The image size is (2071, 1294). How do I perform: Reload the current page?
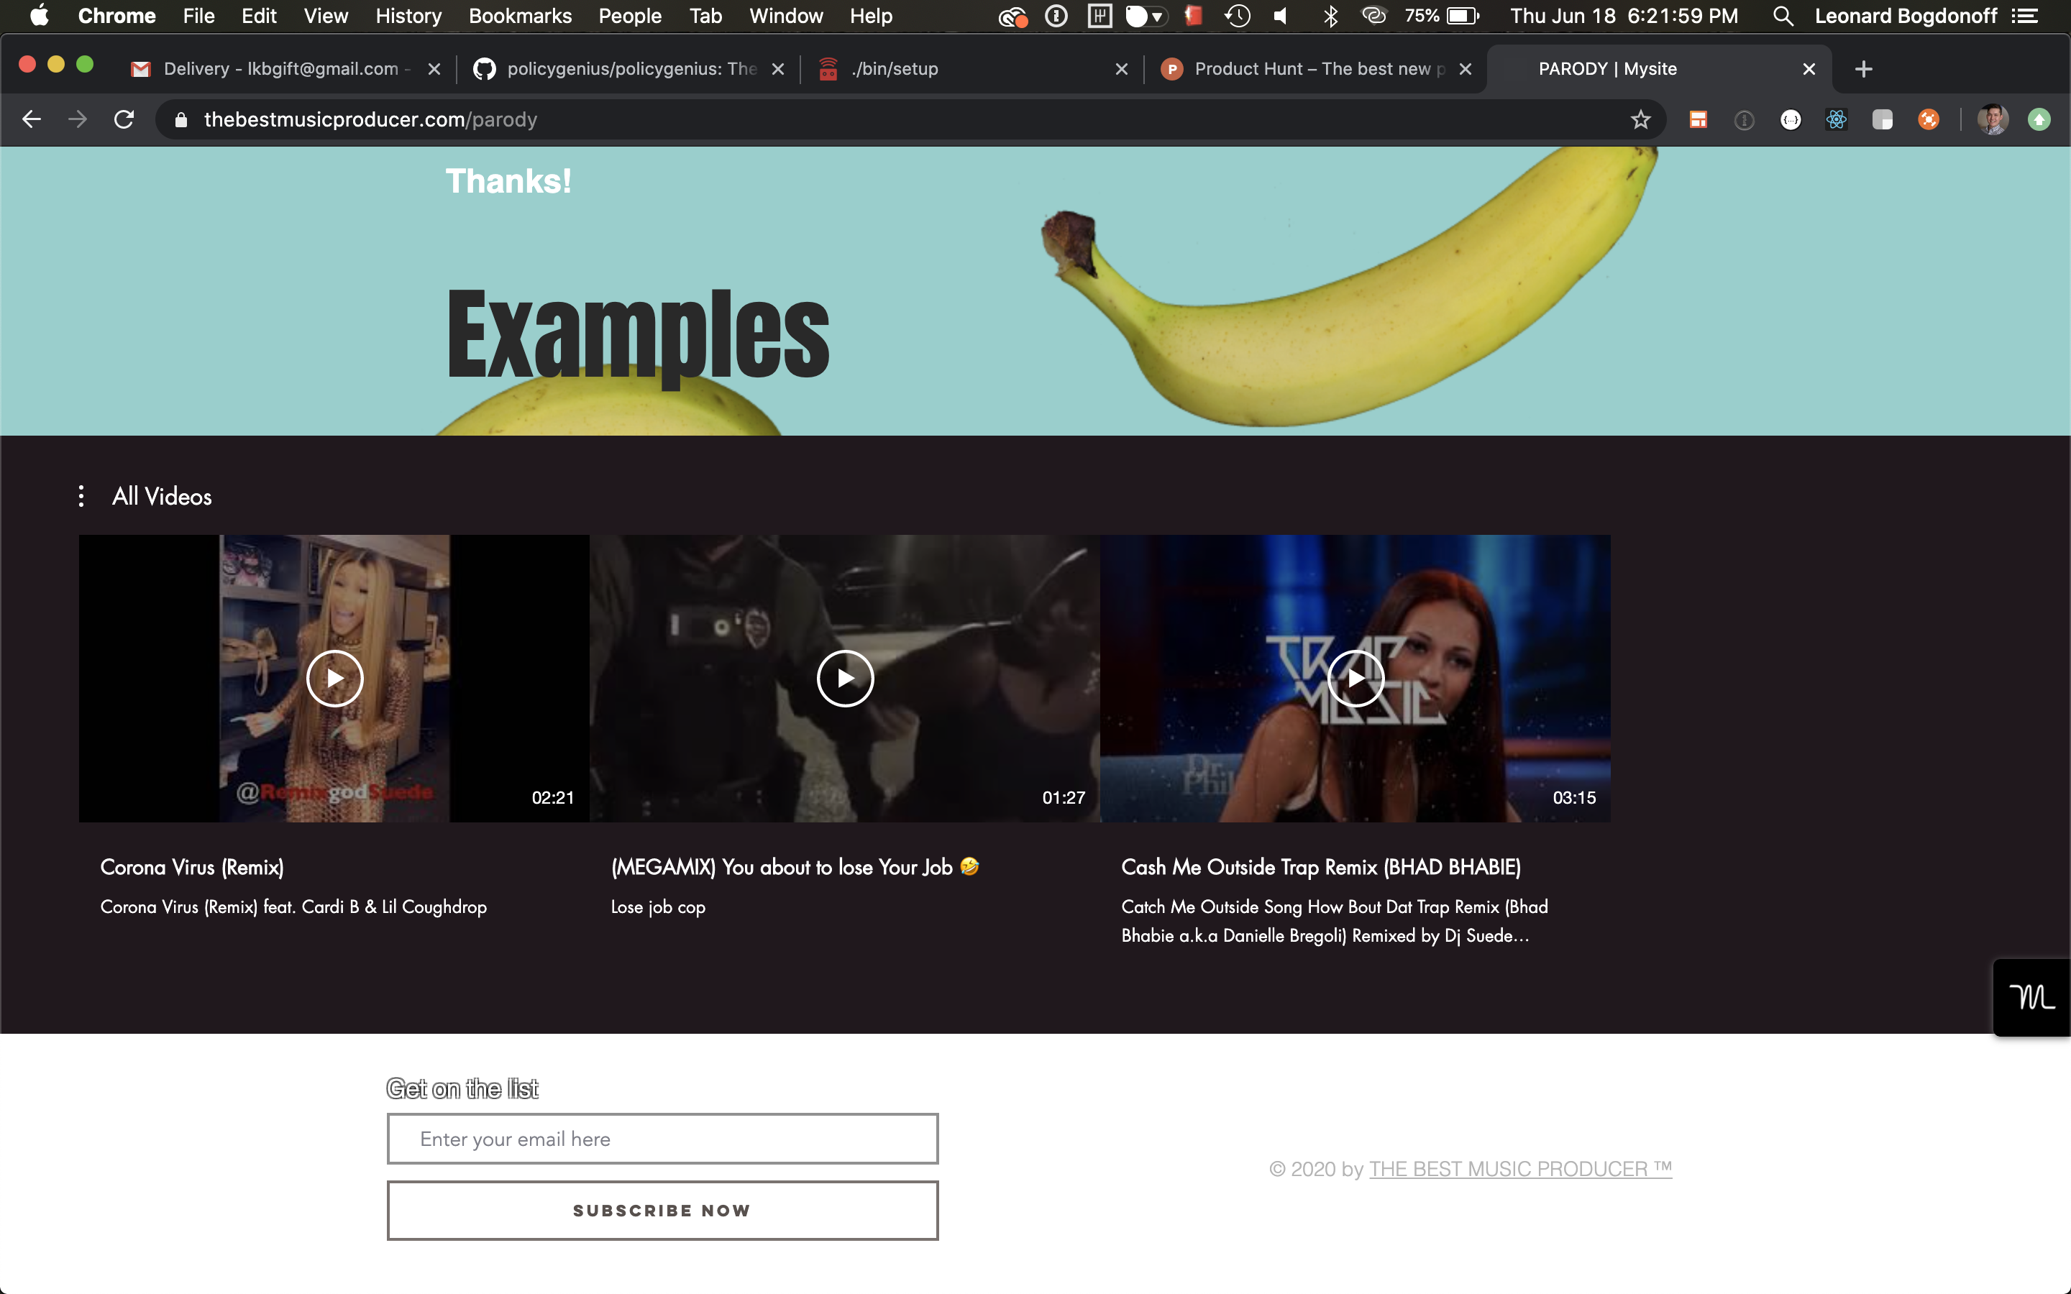tap(124, 120)
